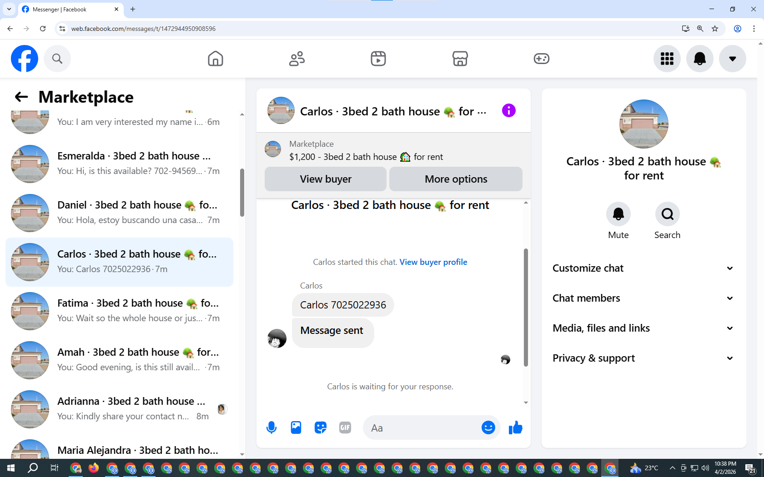Close the Messenger | Facebook tab
This screenshot has width=764, height=477.
pyautogui.click(x=116, y=9)
